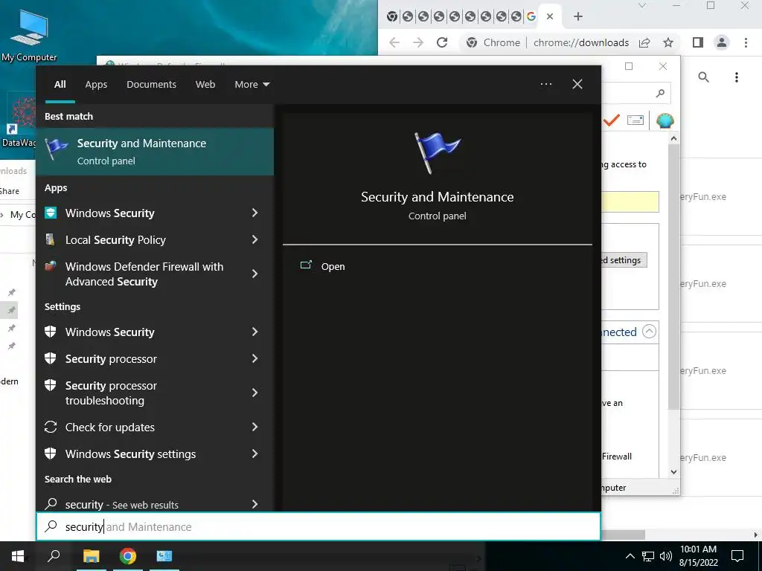The width and height of the screenshot is (762, 571).
Task: Click the search text input box
Action: [x=318, y=526]
